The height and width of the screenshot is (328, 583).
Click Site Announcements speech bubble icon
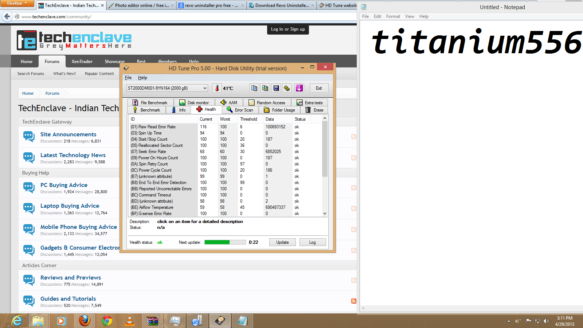29,137
